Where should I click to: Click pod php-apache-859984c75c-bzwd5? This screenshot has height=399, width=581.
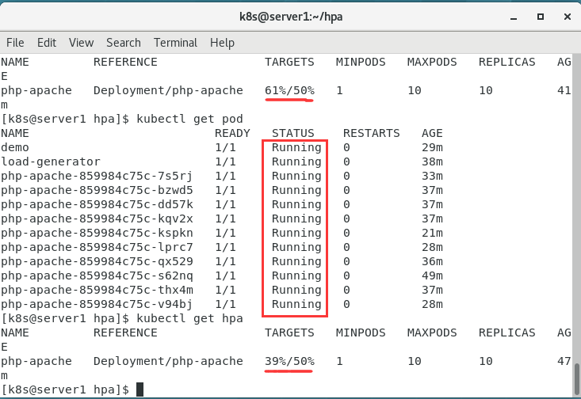coord(97,190)
